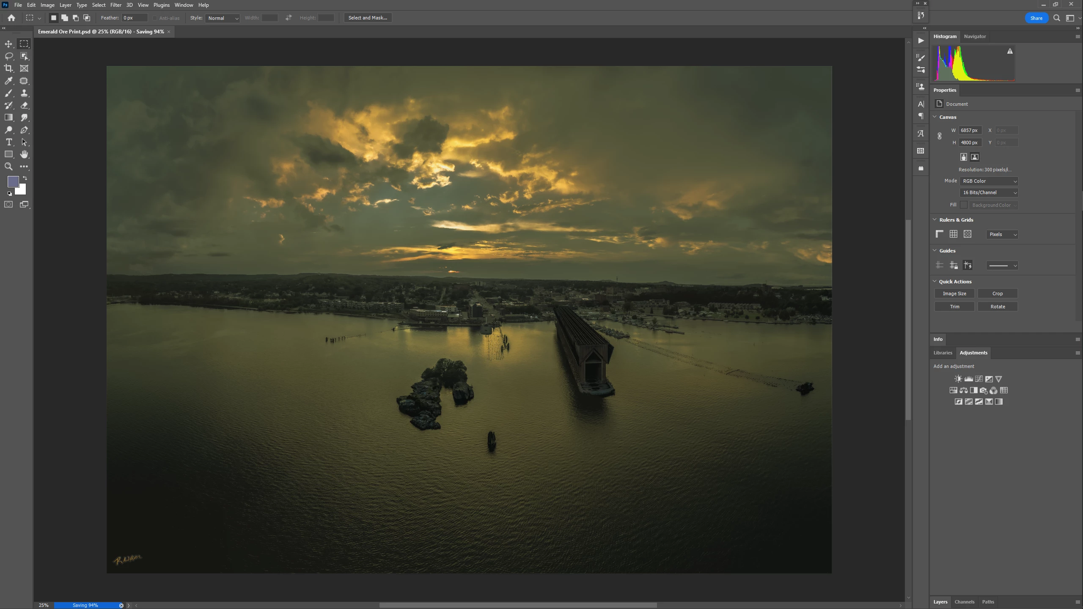
Task: Select the Crop tool
Action: click(8, 68)
